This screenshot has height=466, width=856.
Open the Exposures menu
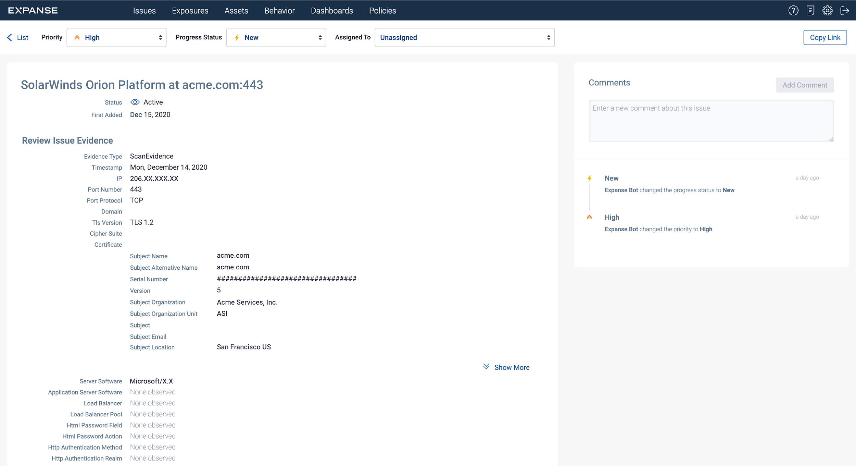pos(190,11)
